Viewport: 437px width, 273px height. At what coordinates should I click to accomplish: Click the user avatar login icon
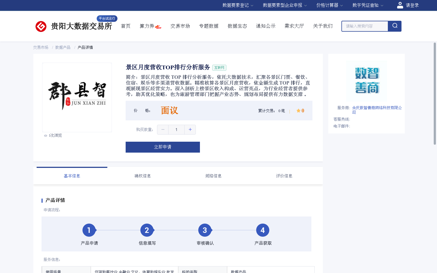tap(400, 5)
